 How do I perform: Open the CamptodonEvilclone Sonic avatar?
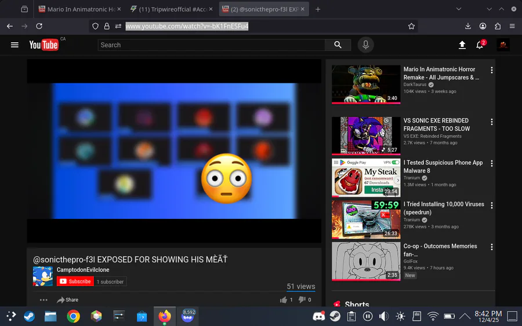tap(42, 276)
